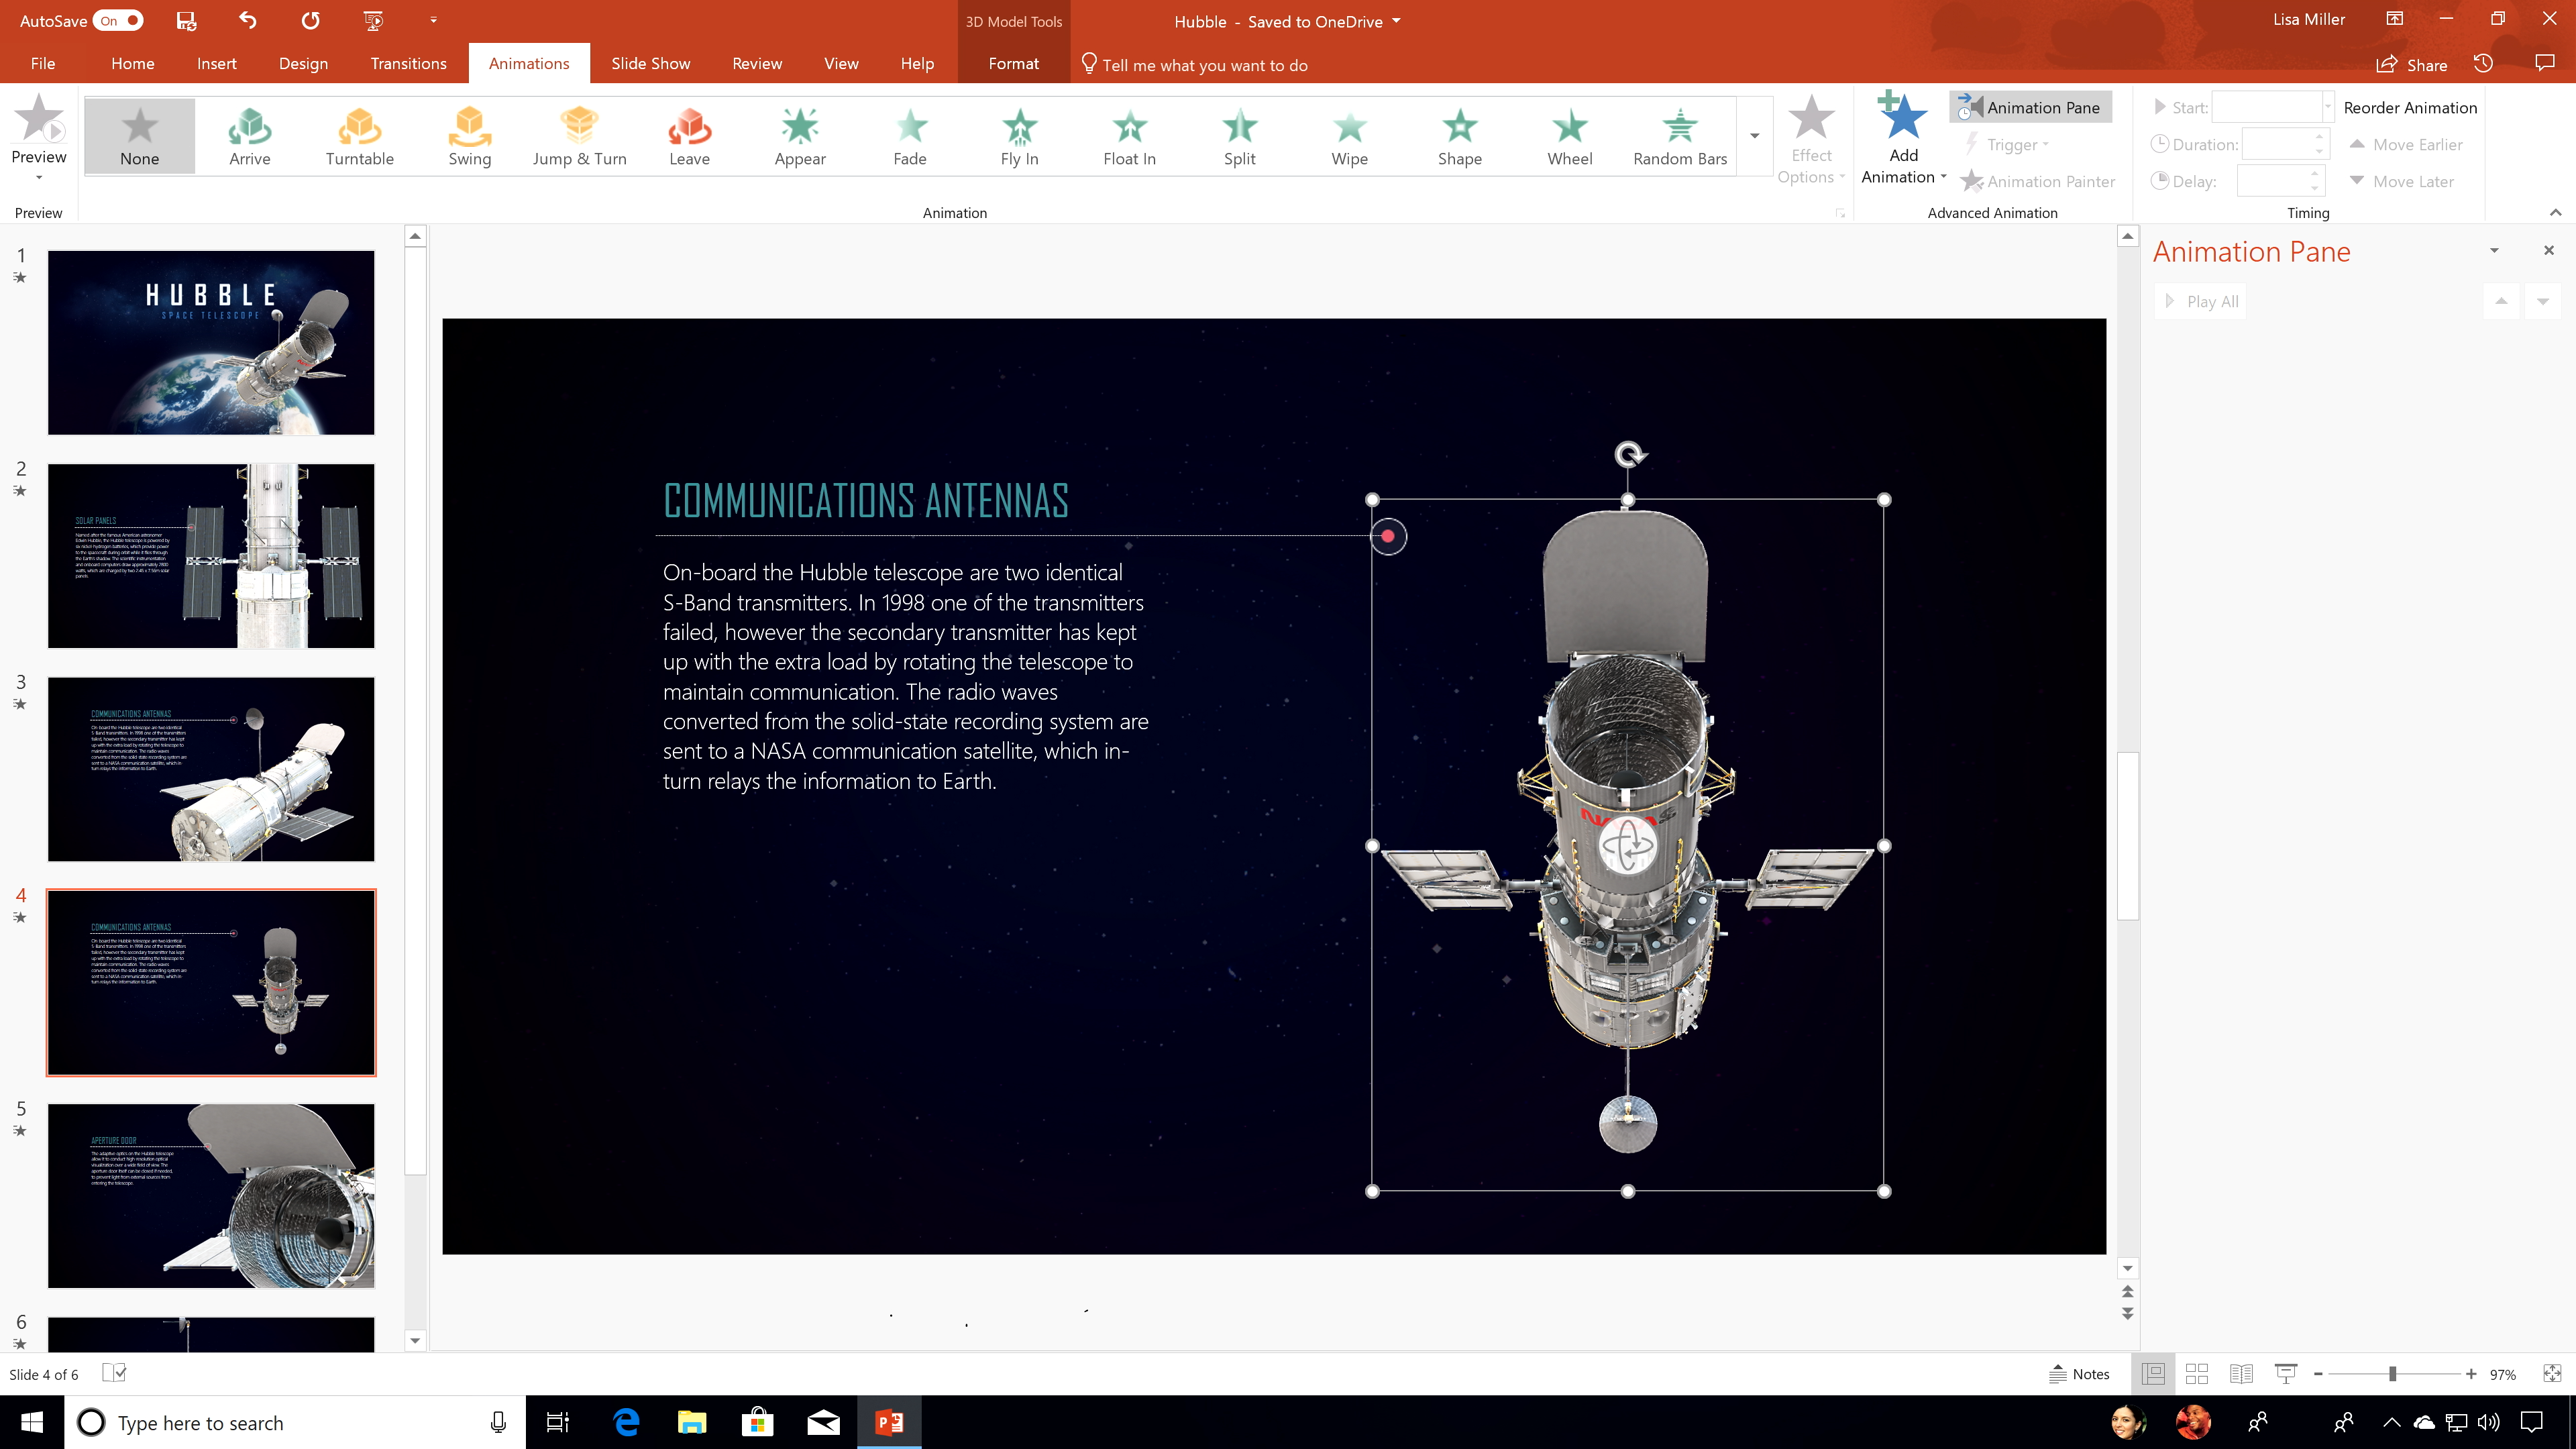Click the Undo arrow in title bar

(x=248, y=20)
